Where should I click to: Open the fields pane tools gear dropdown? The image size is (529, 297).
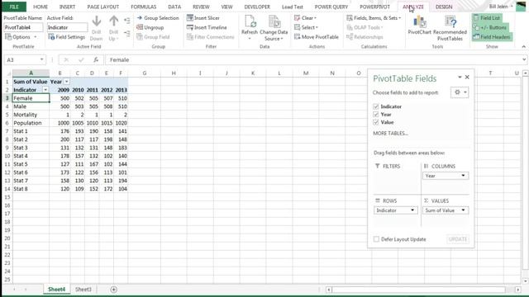tap(460, 92)
